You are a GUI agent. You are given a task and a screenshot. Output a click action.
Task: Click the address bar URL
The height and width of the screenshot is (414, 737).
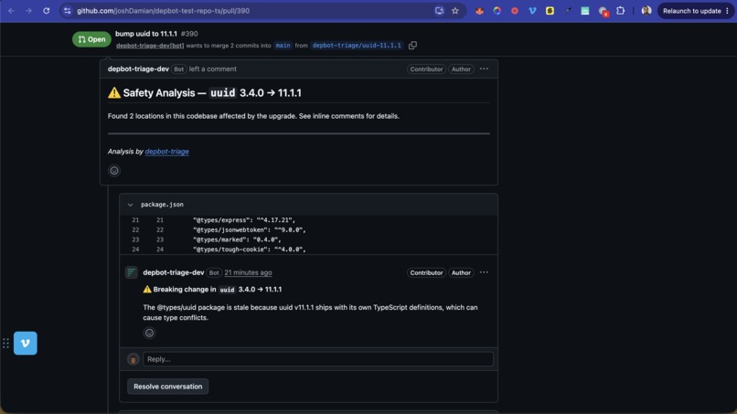163,11
